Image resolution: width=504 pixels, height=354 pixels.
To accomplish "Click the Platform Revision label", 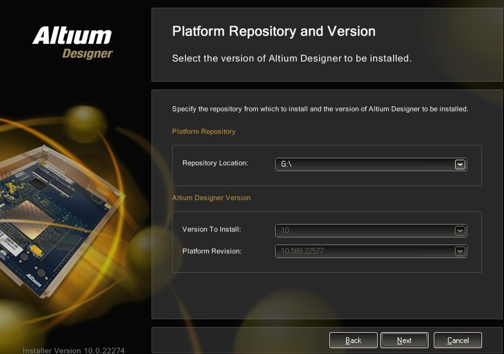I will pos(212,251).
